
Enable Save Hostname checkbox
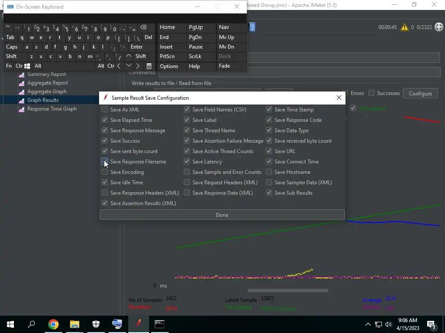pyautogui.click(x=269, y=172)
